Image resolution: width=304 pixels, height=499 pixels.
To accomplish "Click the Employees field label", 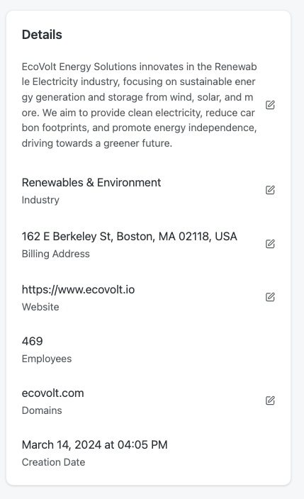I will (x=47, y=359).
